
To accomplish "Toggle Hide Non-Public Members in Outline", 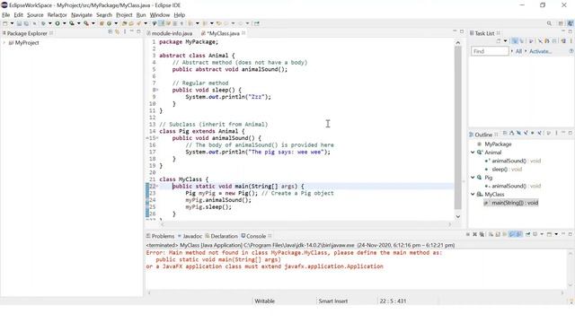I will [533, 133].
